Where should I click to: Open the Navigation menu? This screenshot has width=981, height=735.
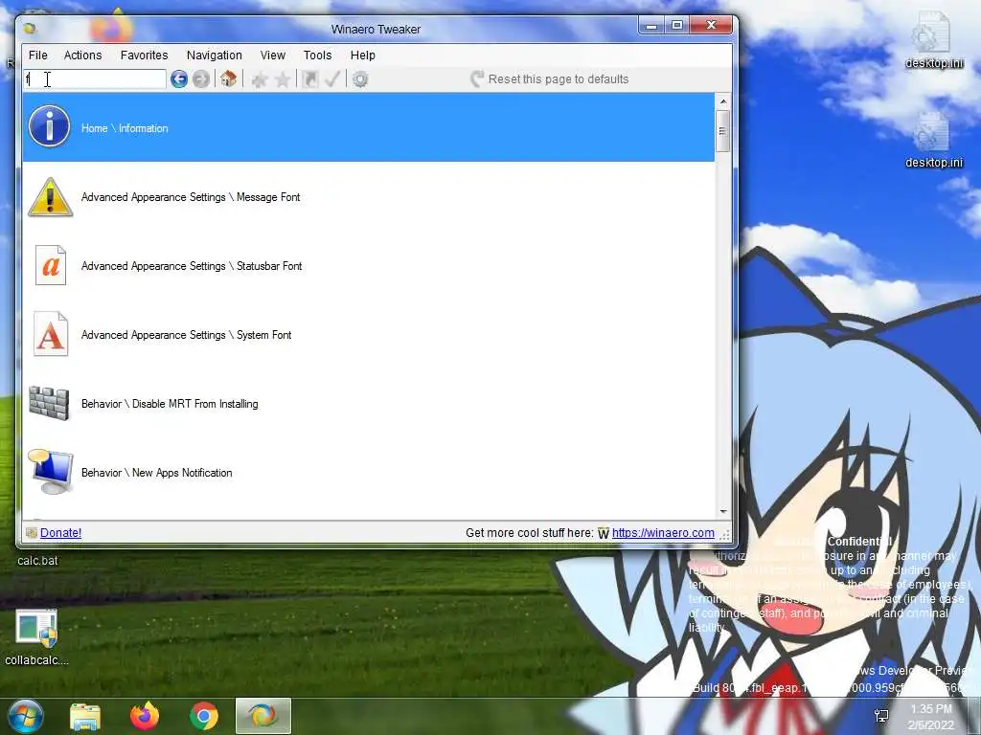214,55
